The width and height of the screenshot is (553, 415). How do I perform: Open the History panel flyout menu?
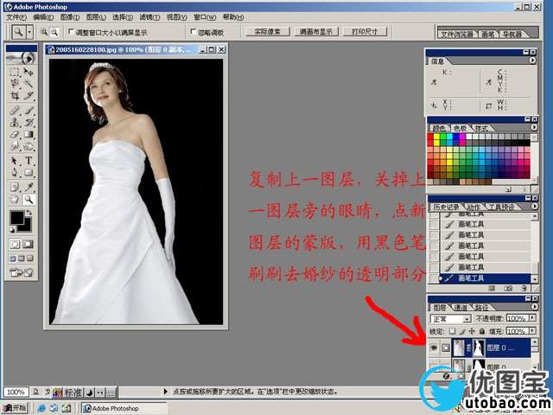click(534, 206)
